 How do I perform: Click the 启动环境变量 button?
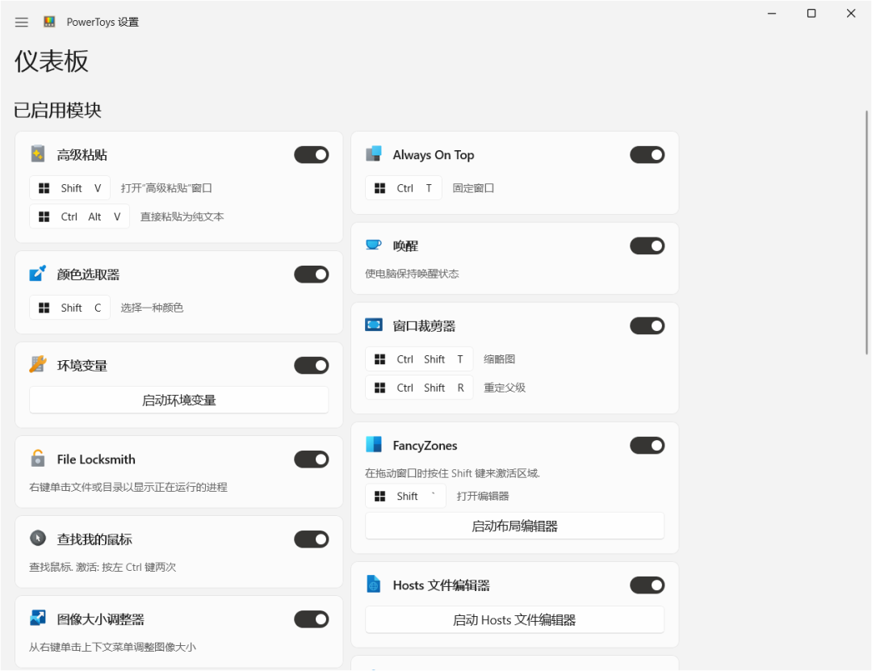(179, 400)
